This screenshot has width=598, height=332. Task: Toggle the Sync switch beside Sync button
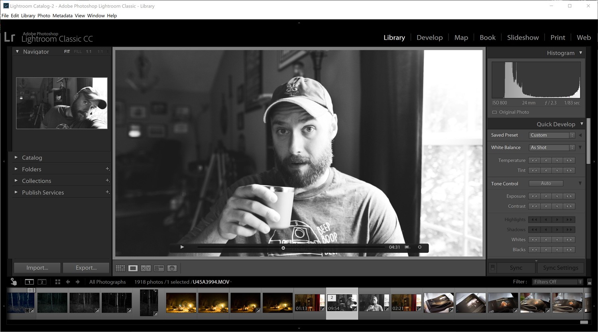point(493,268)
